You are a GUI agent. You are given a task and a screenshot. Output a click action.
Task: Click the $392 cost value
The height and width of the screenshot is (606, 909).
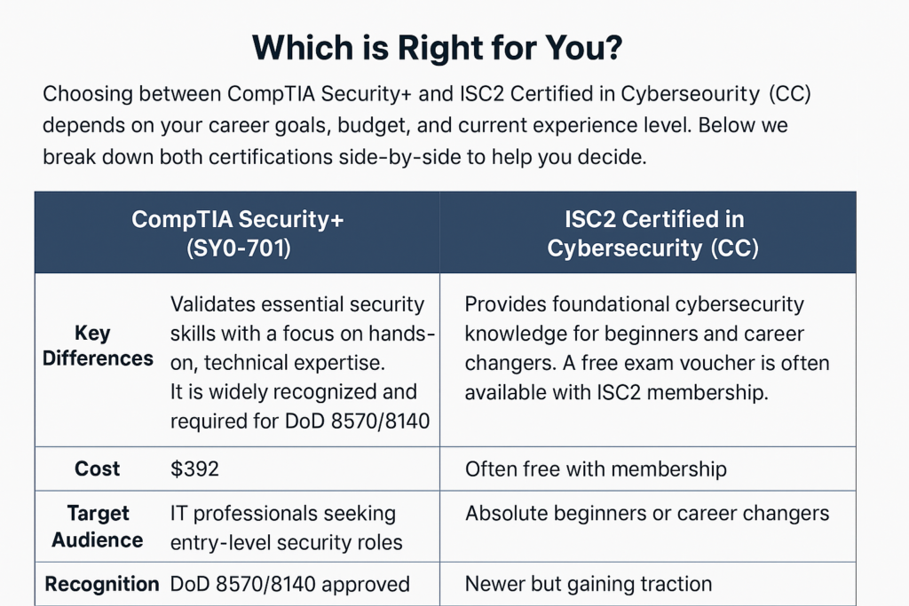tap(194, 468)
